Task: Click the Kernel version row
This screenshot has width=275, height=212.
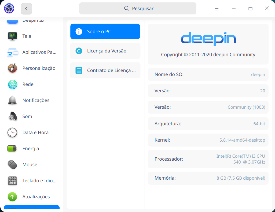Action: (208, 140)
